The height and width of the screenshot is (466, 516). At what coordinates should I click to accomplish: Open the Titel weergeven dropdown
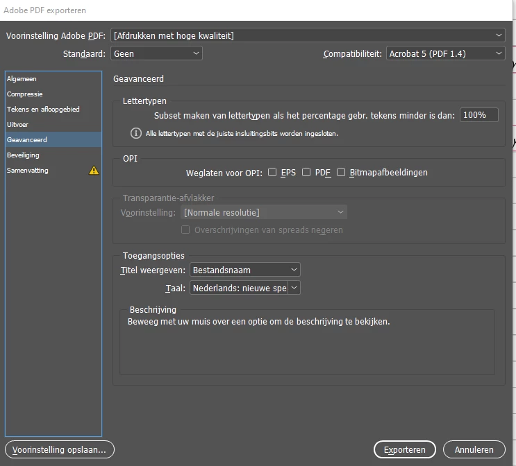tap(245, 270)
